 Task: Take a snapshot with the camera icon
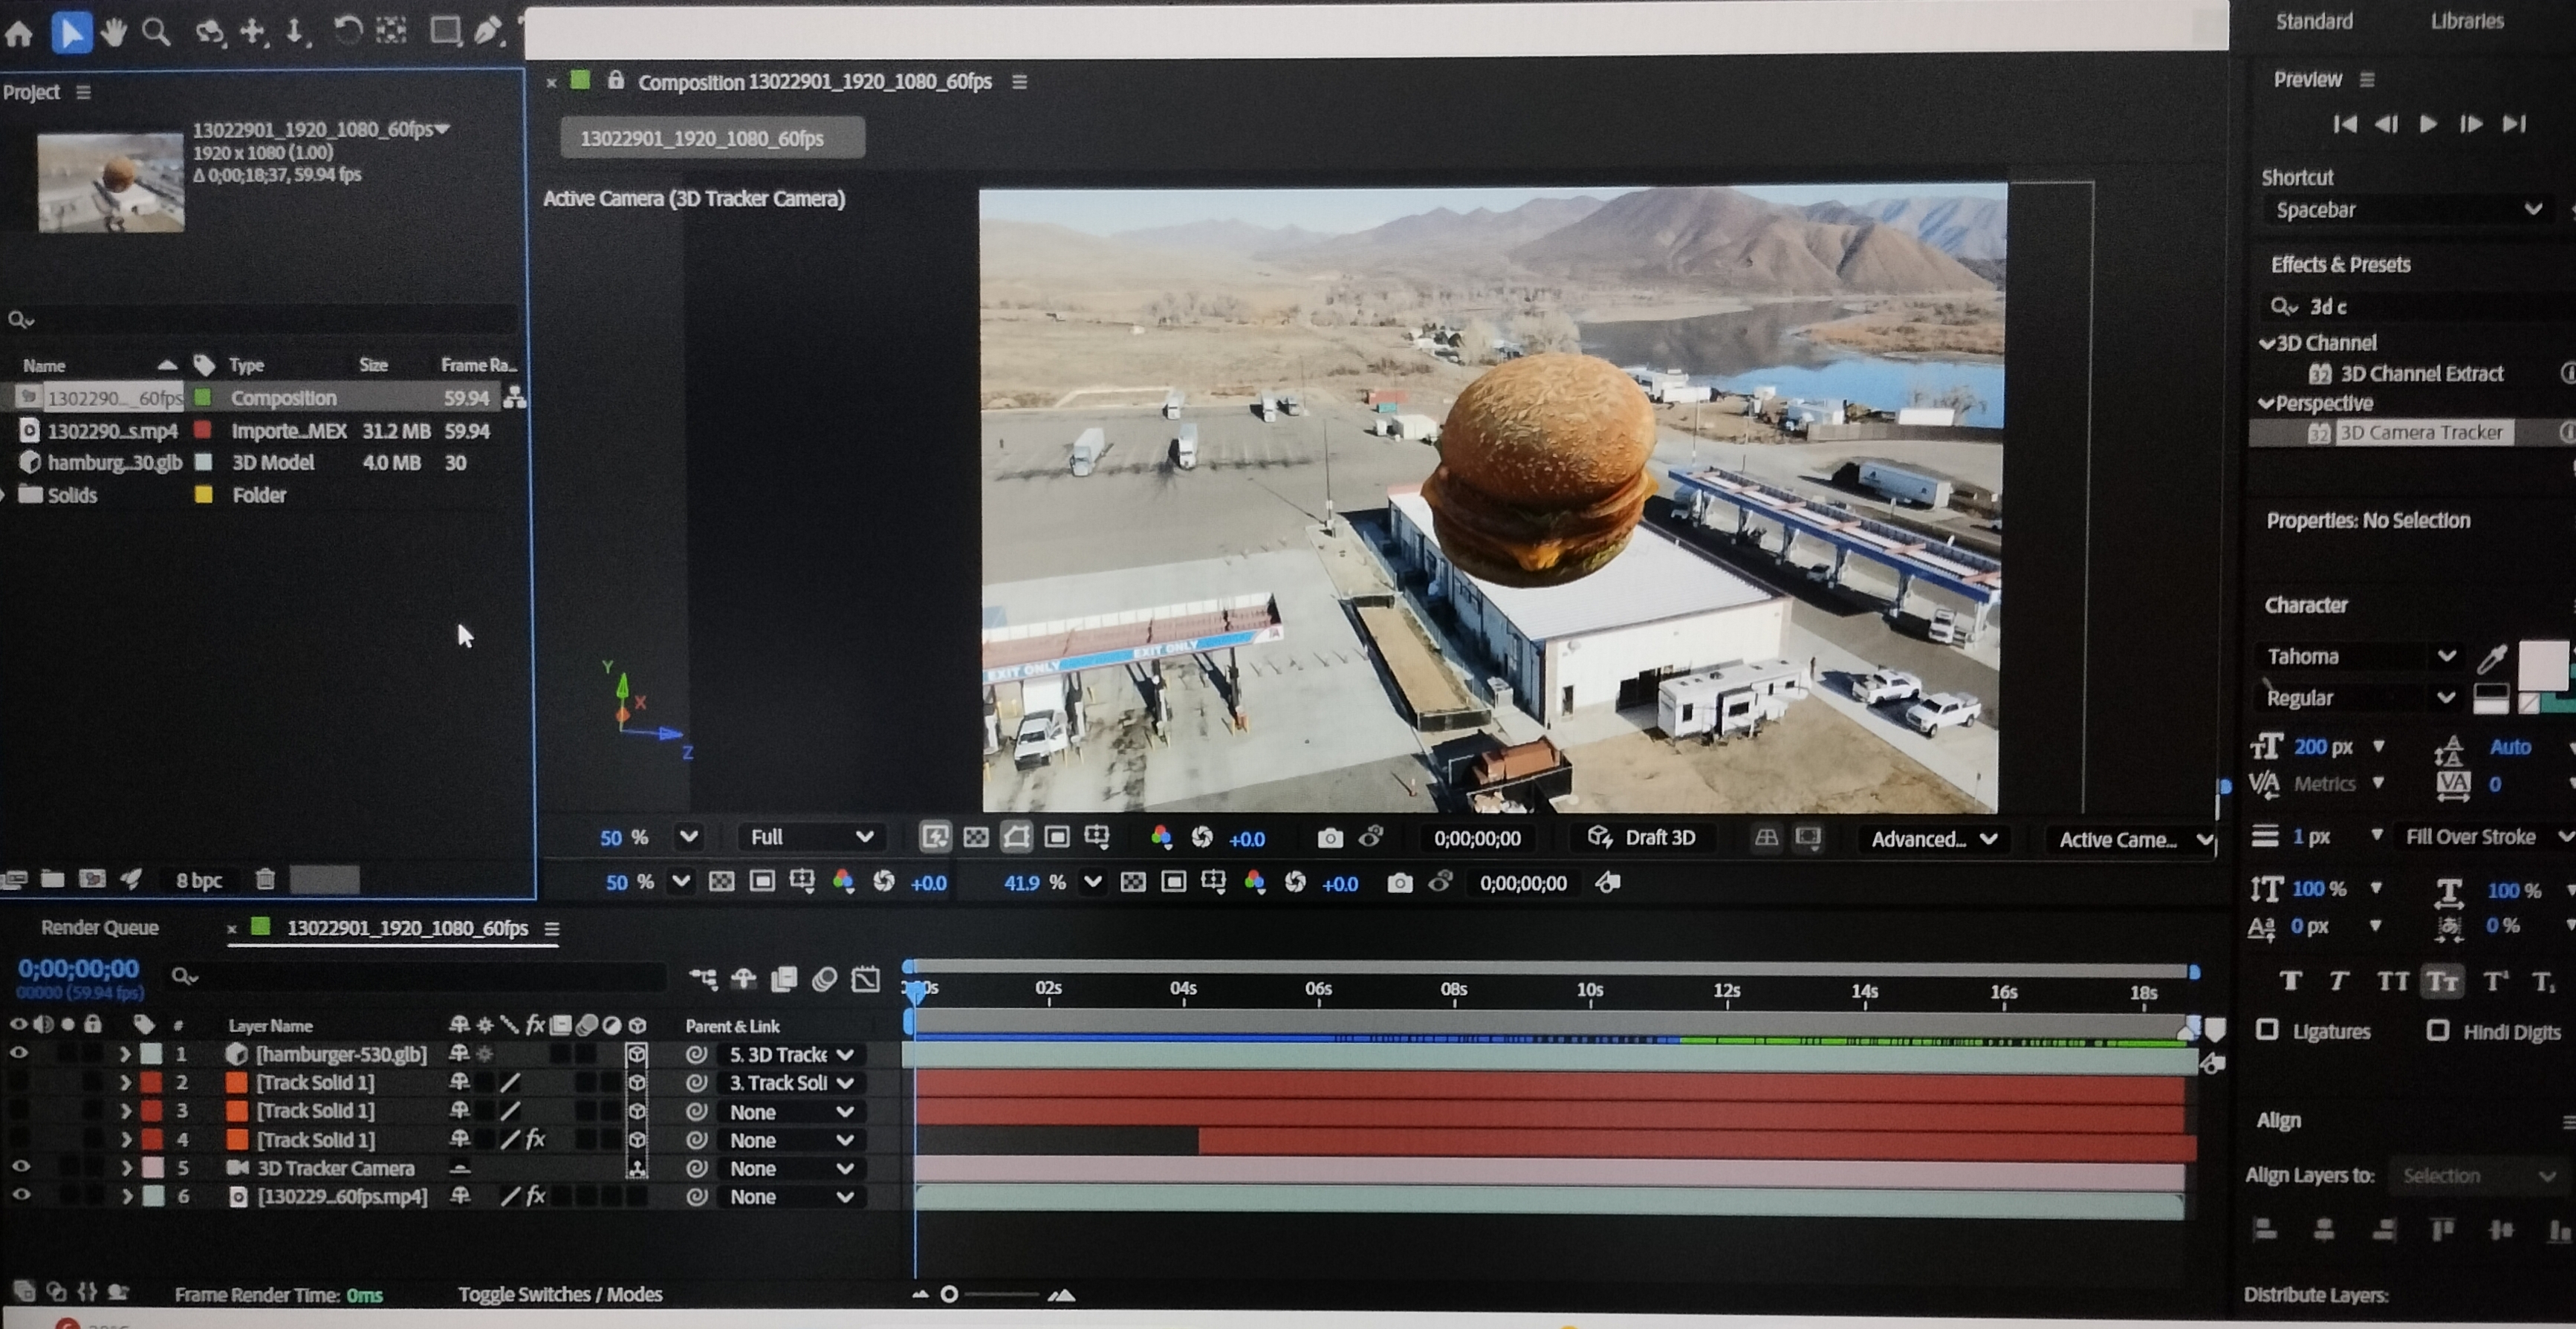coord(1329,838)
